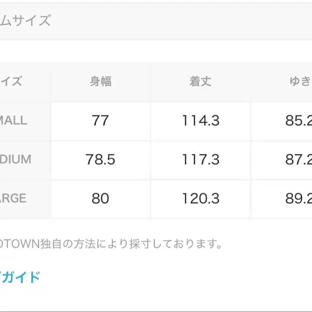This screenshot has height=312, width=312.
Task: Tap the 89.2 sleeve value
Action: [x=298, y=199]
